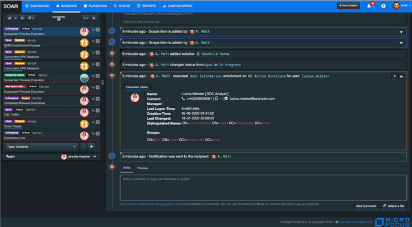Add a new incident filter
This screenshot has width=412, height=227.
pos(91,147)
